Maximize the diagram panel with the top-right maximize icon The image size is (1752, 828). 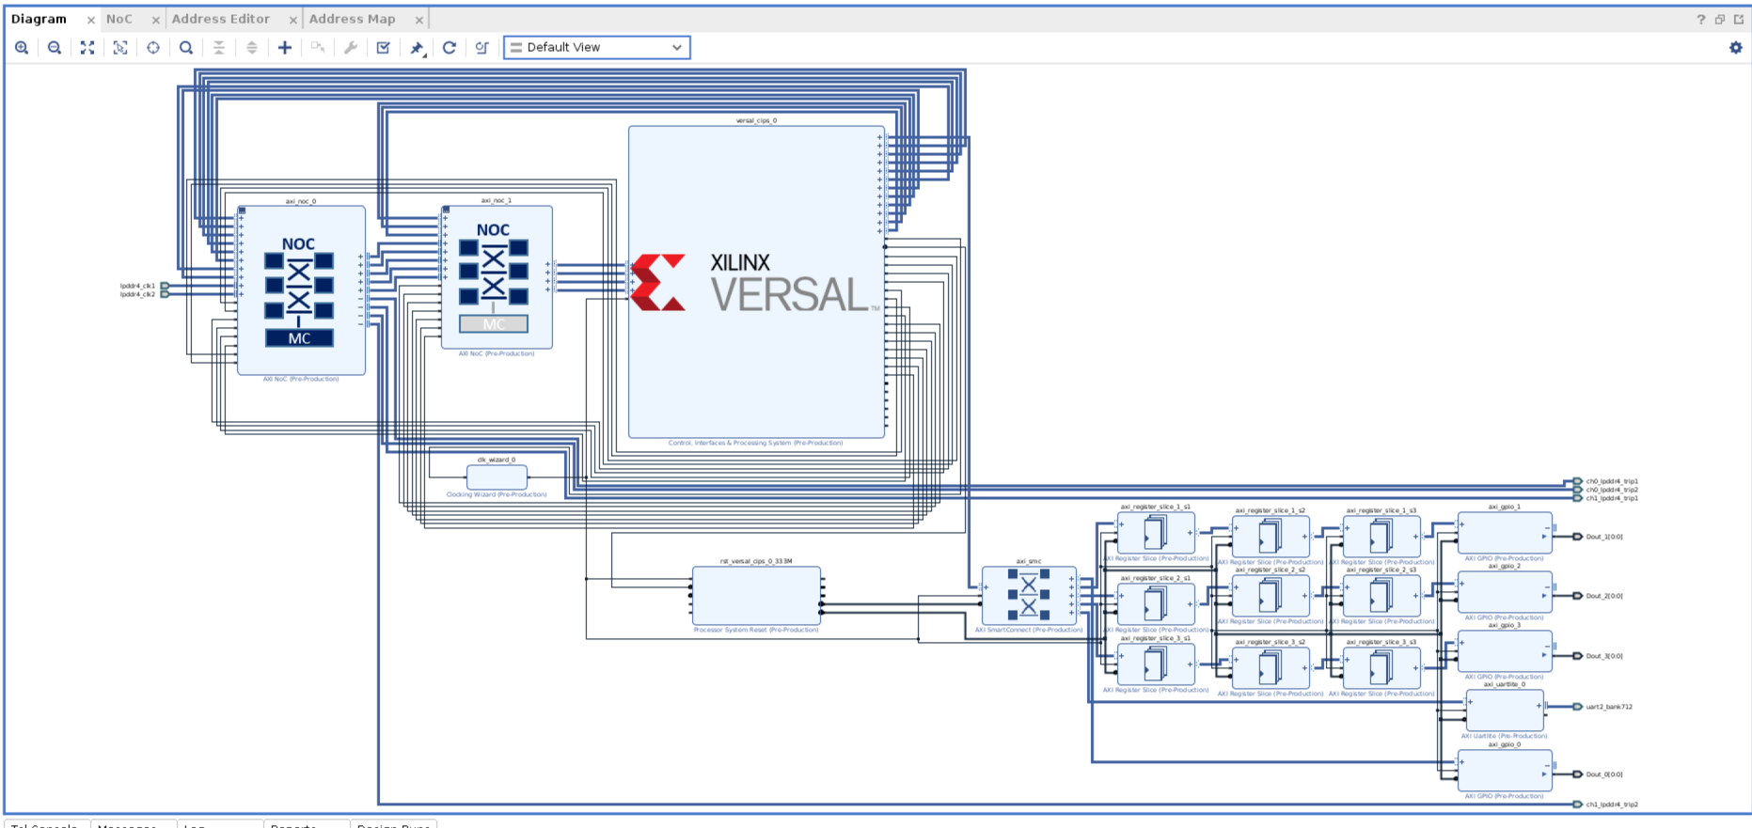1739,20
